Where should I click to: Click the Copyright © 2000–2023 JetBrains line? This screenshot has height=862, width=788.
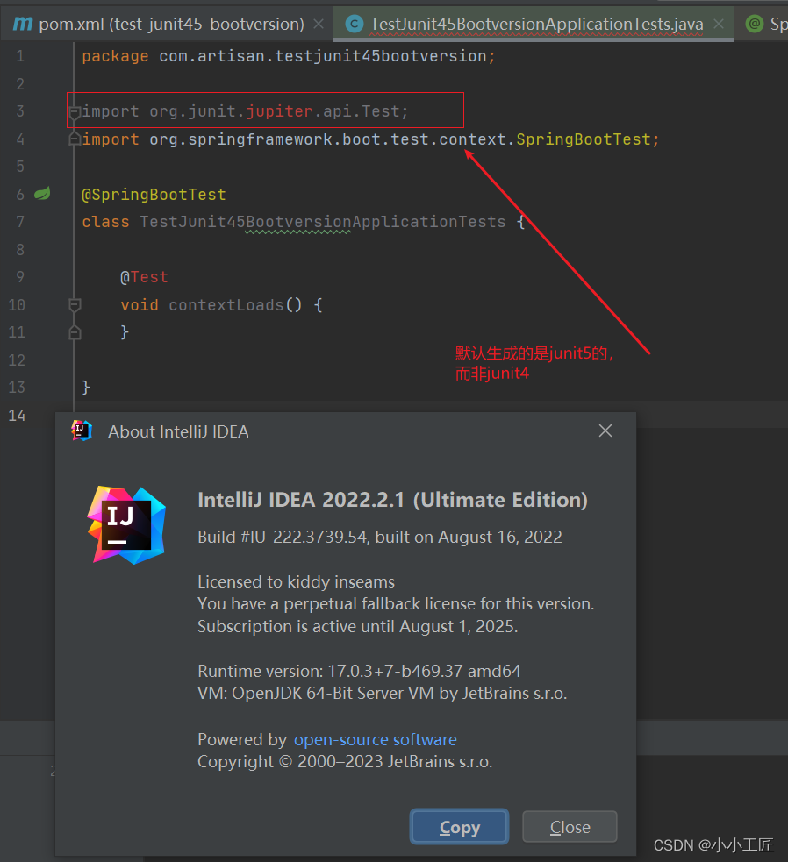(x=345, y=761)
